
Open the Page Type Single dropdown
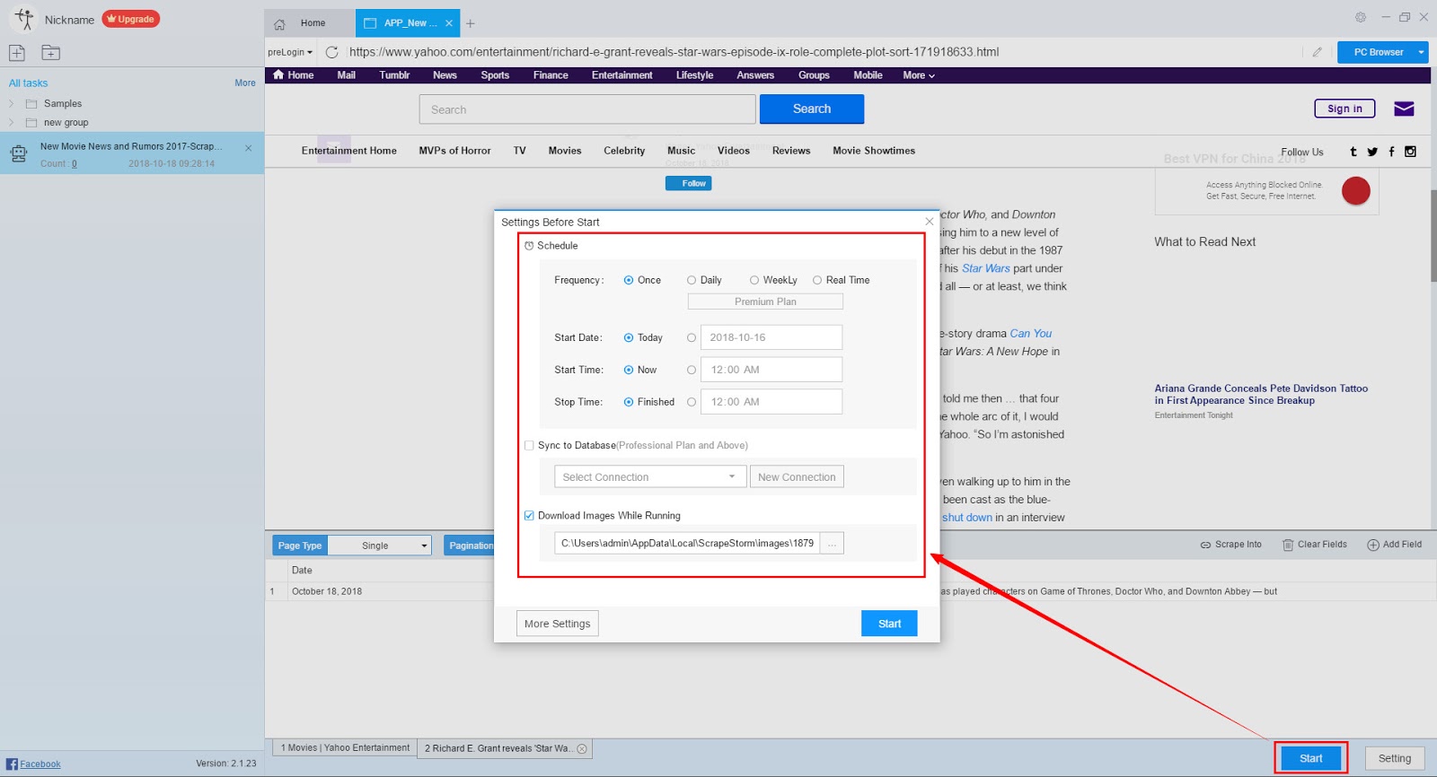[x=379, y=546]
